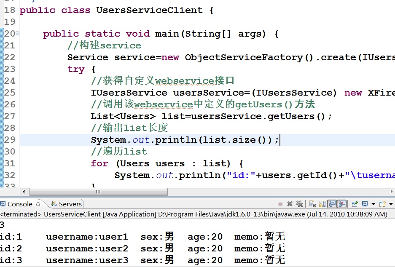Click line number 31 in the gutter
The image size is (395, 267).
click(x=10, y=163)
